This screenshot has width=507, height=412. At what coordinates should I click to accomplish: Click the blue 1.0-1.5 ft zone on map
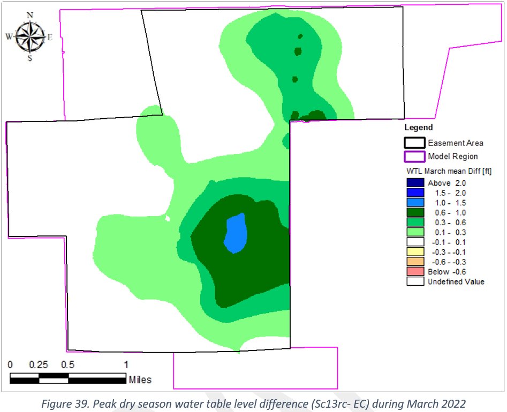236,233
